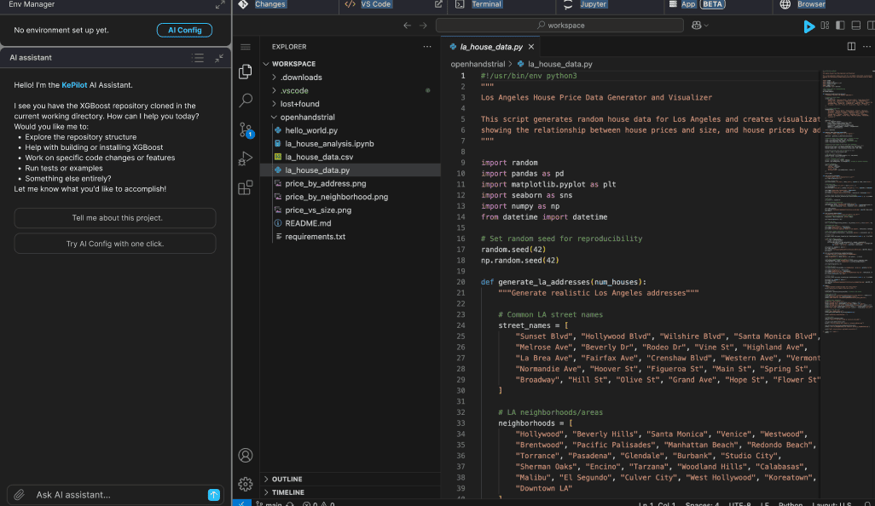Toggle the bottom panel visibility

coord(855,26)
